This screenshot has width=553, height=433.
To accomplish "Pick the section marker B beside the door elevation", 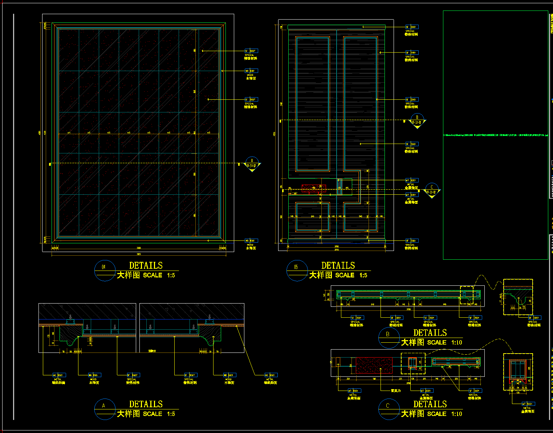I will click(417, 121).
